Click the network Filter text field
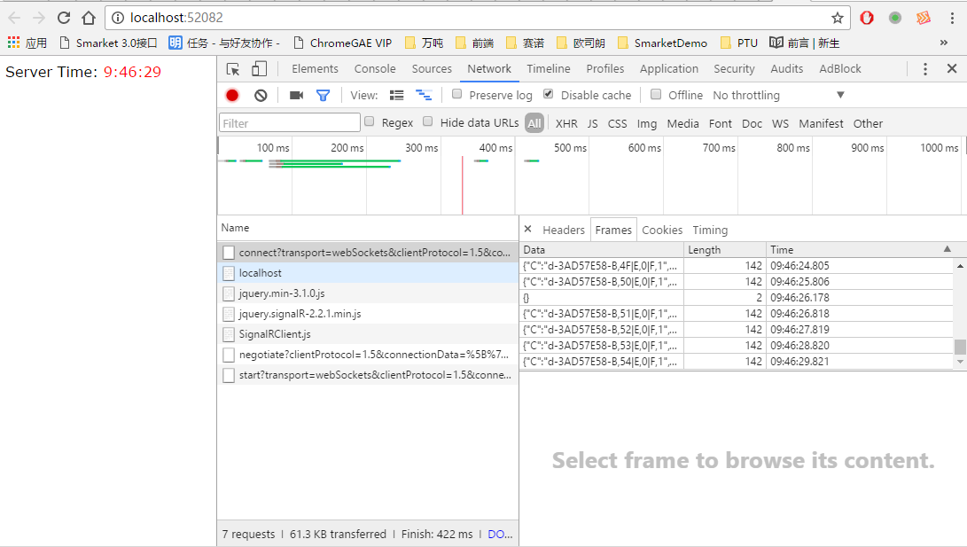This screenshot has height=547, width=967. 290,122
